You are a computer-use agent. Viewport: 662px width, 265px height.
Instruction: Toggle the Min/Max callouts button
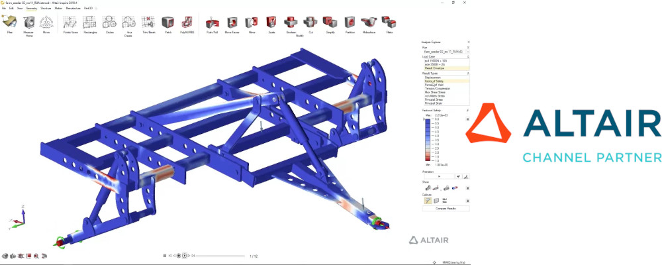click(445, 201)
